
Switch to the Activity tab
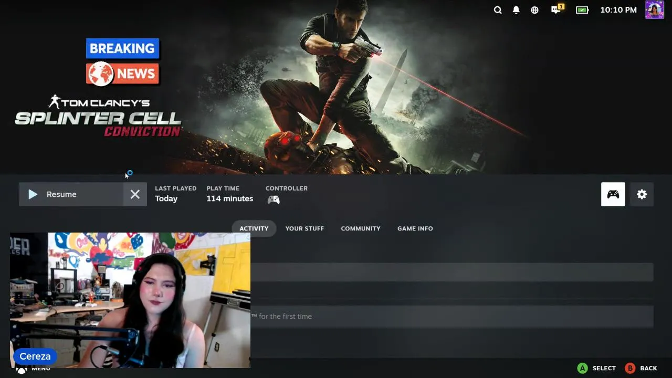click(x=254, y=228)
